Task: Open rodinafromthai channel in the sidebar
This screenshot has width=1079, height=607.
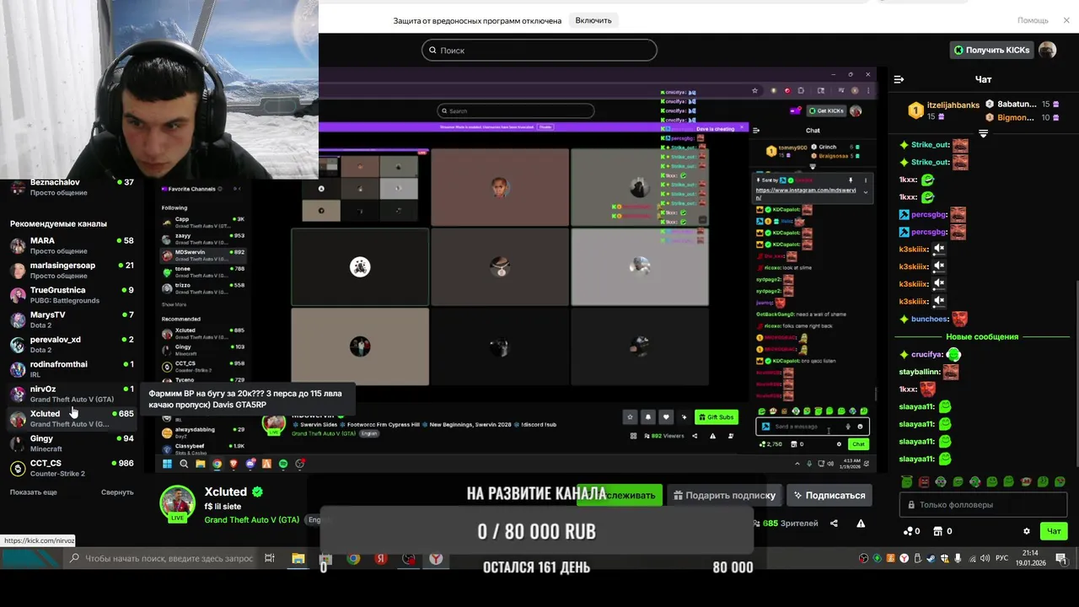Action: coord(72,368)
